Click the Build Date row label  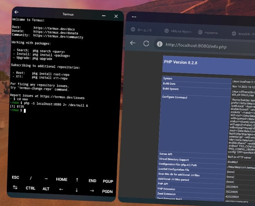(x=169, y=84)
